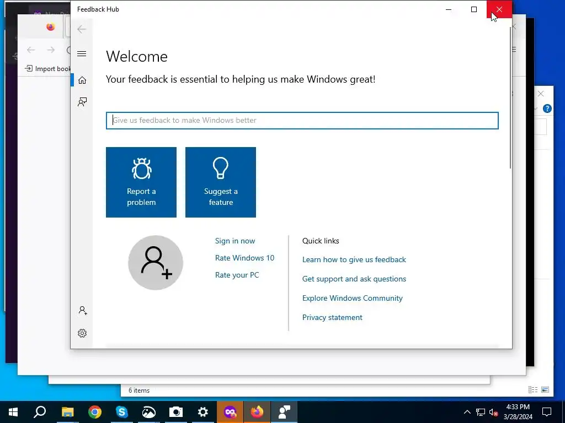The height and width of the screenshot is (423, 565).
Task: Focus the feedback search input field
Action: 302,121
